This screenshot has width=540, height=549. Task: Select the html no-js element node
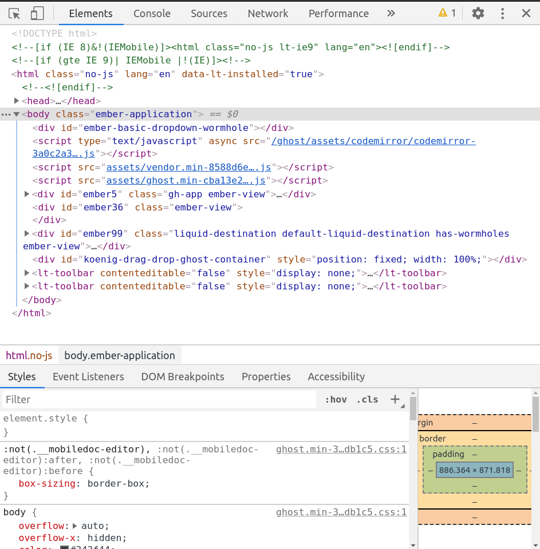pyautogui.click(x=168, y=74)
